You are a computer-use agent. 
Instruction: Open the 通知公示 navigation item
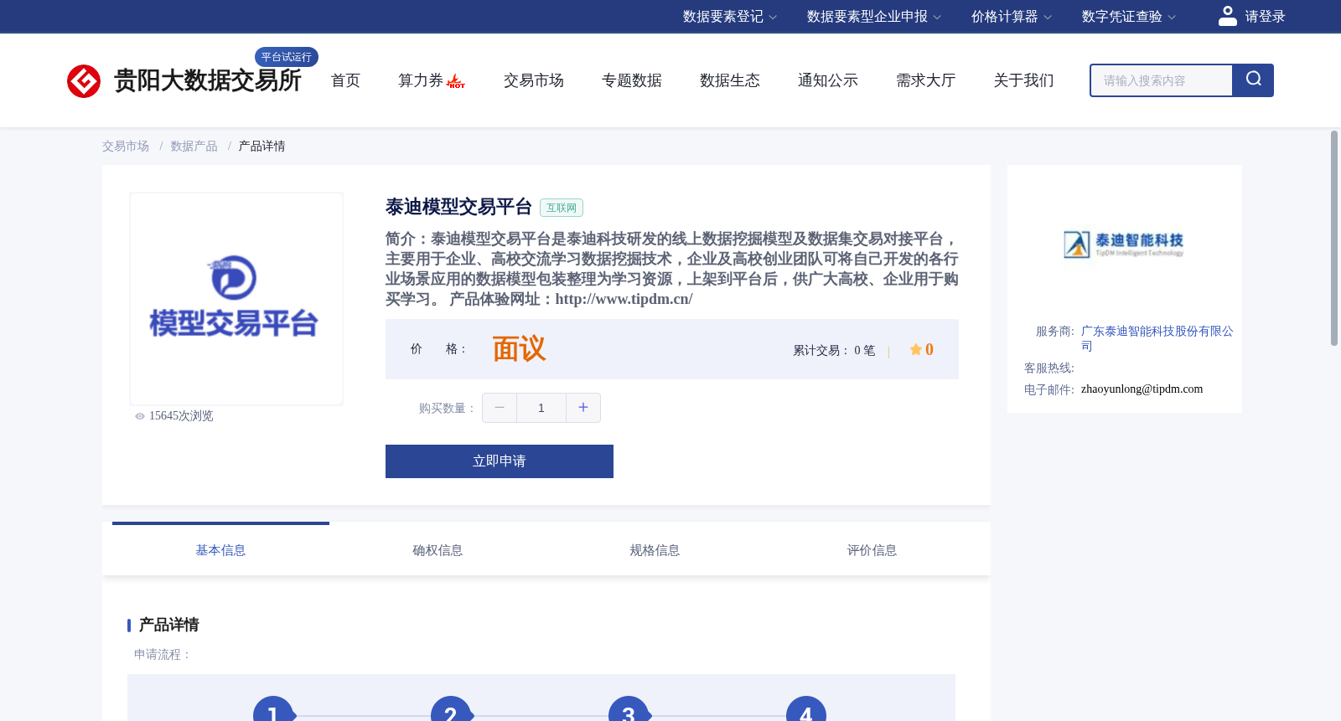click(x=828, y=80)
